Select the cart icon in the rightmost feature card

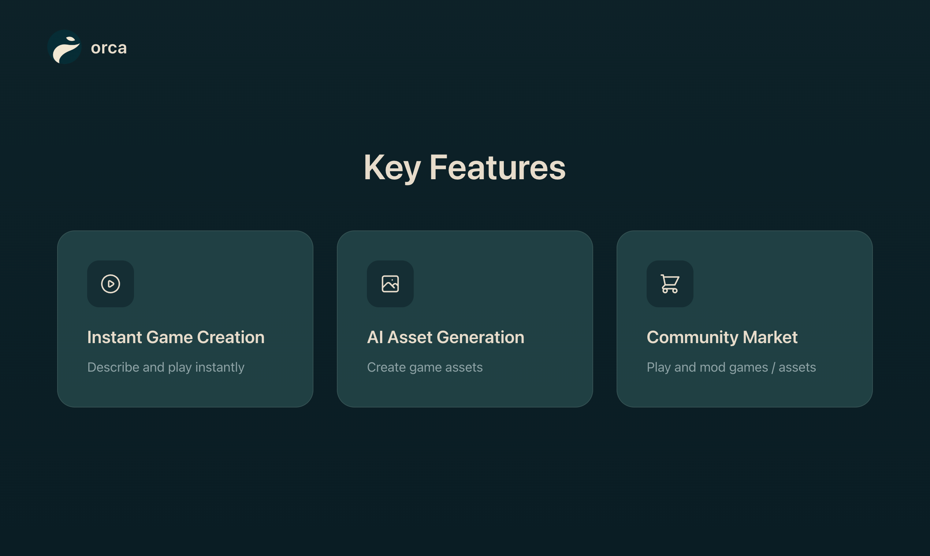pos(670,284)
